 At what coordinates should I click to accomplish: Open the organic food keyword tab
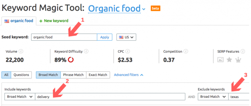tap(19, 21)
